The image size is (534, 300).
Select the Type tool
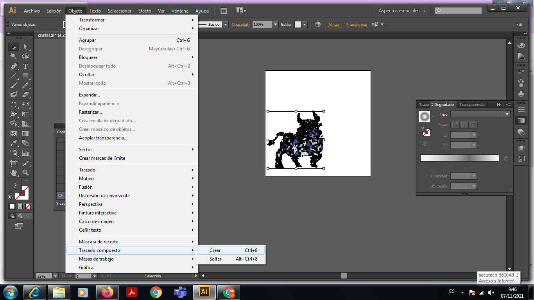[x=25, y=66]
